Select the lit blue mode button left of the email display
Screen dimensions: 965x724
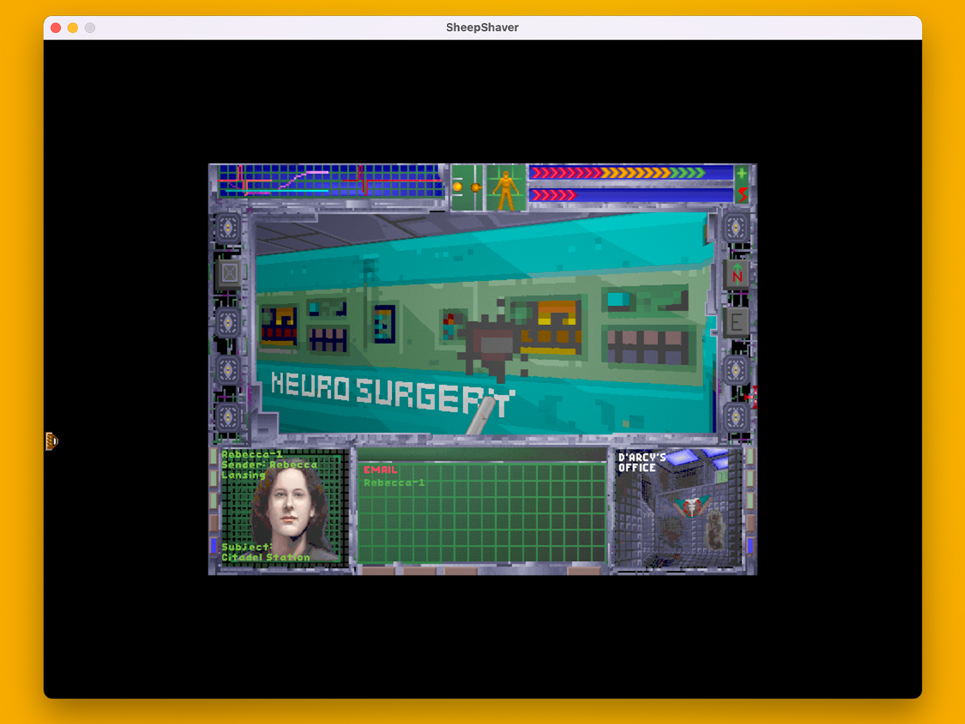(214, 545)
